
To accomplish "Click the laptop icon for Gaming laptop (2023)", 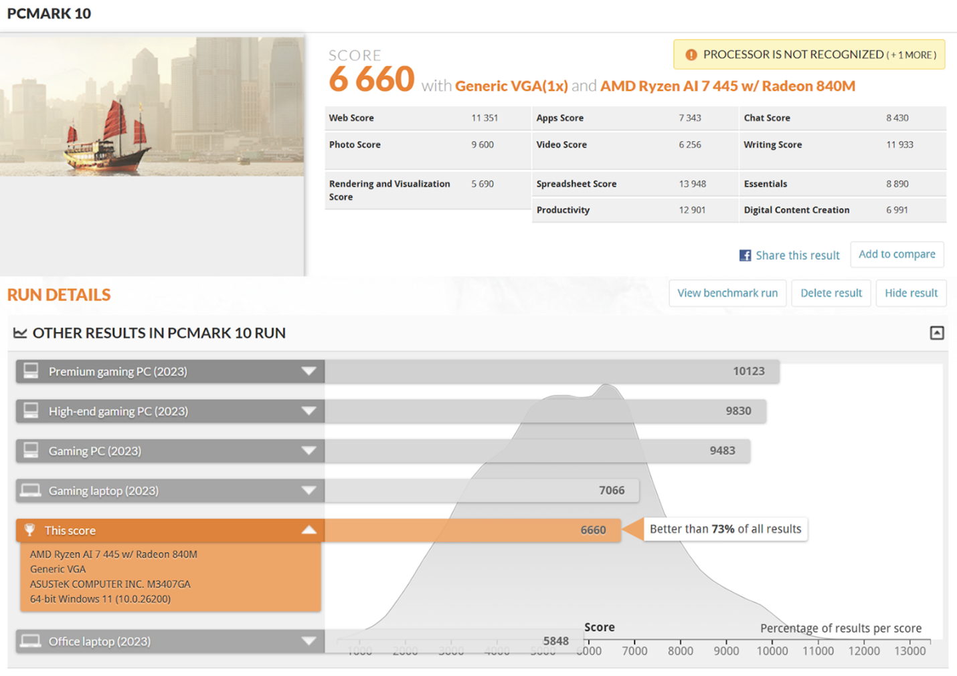I will coord(31,491).
